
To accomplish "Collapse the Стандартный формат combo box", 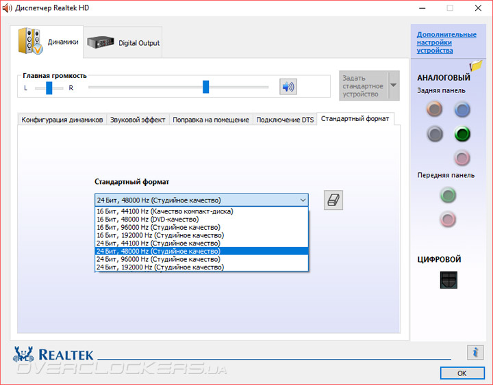I will 201,200.
